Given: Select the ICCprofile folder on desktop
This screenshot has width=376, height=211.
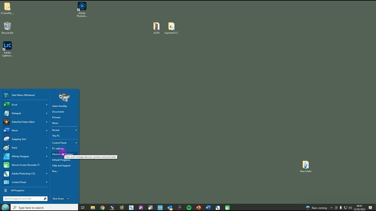Looking at the screenshot, I should pyautogui.click(x=7, y=8).
